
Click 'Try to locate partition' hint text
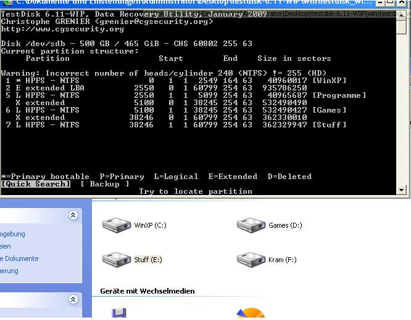coord(196,191)
